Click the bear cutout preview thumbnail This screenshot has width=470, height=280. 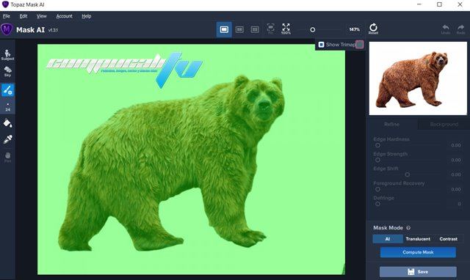[x=418, y=78]
